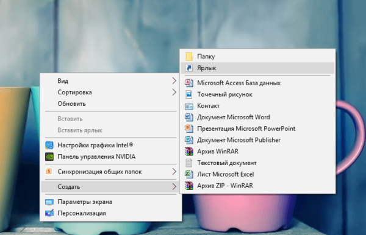The height and width of the screenshot is (235, 366).
Task: Create Документ Microsoft Publisher
Action: tap(257, 140)
